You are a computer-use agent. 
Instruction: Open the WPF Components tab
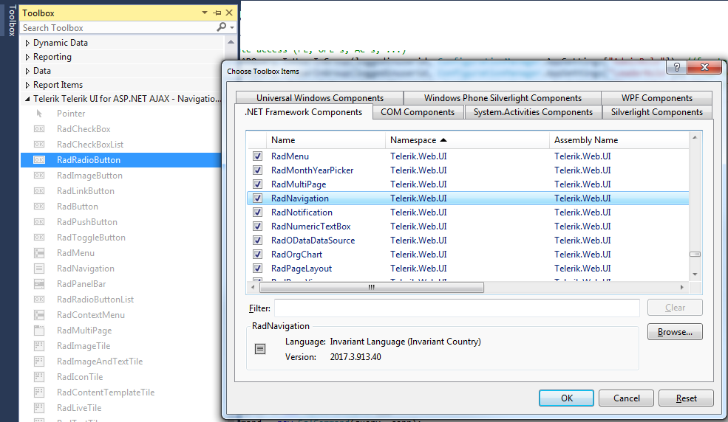pyautogui.click(x=657, y=97)
